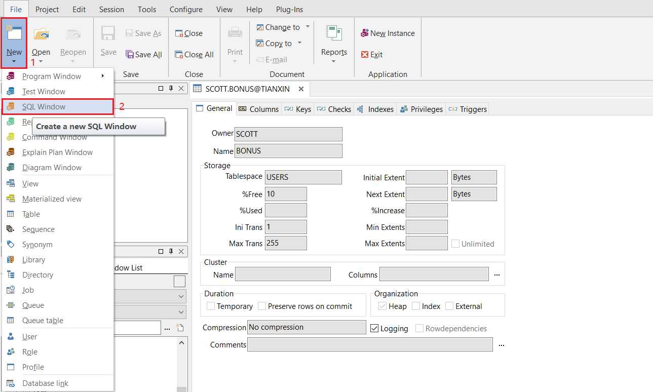Choose SQL Window in the New menu

tap(58, 107)
